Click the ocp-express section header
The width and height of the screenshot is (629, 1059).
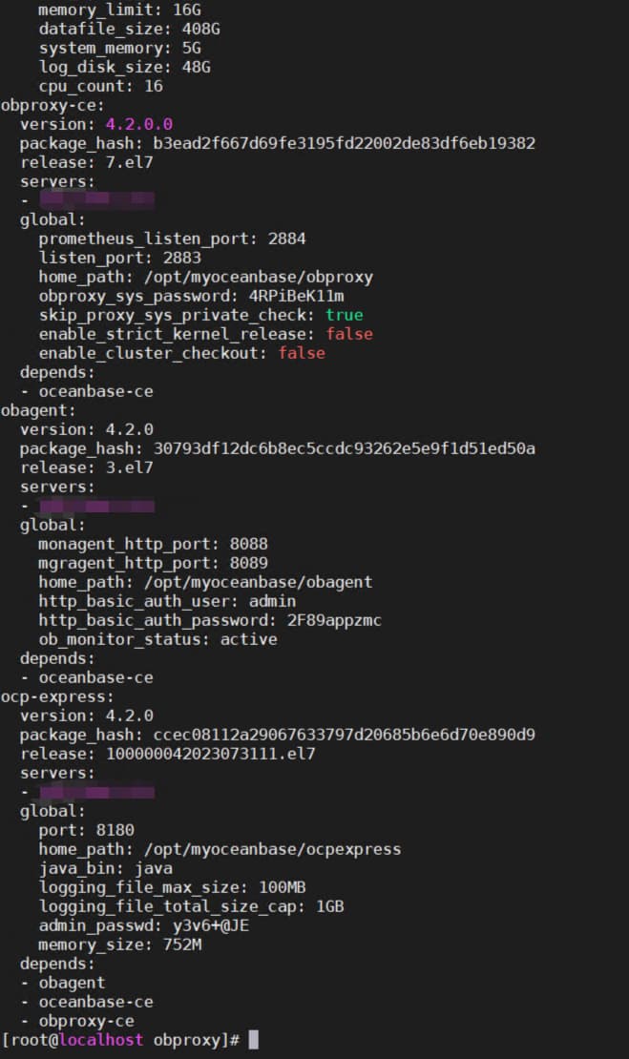coord(57,696)
